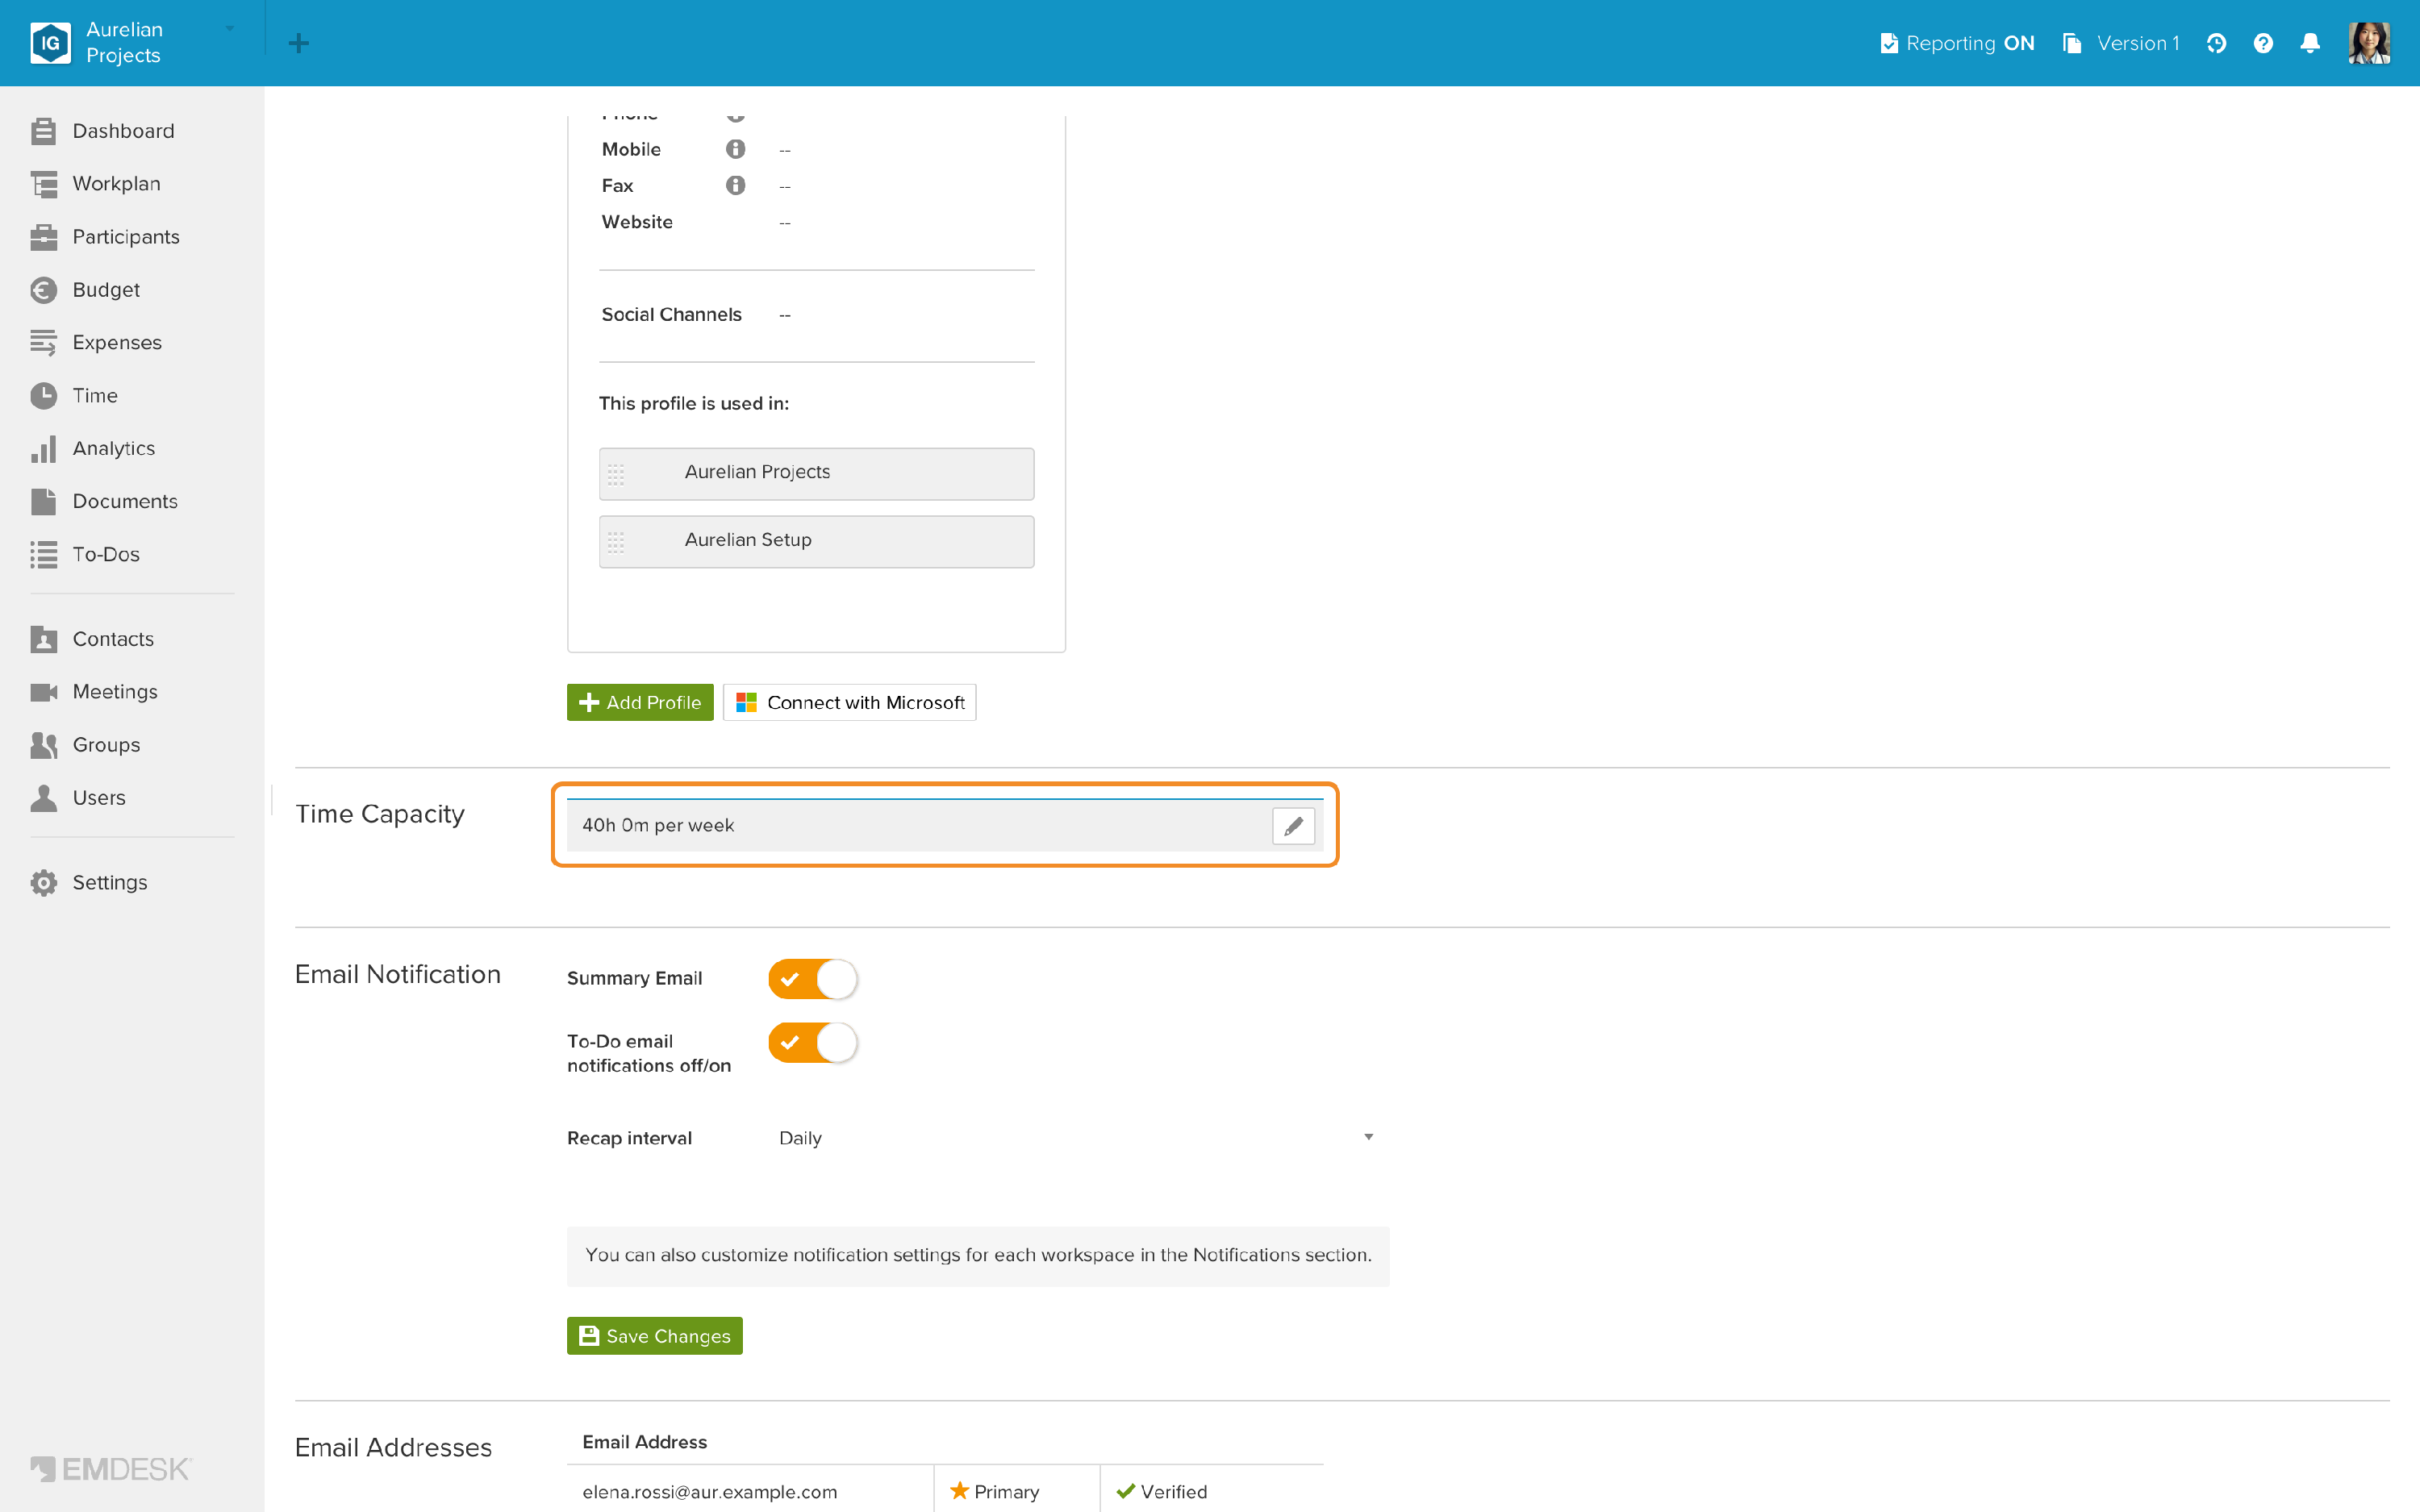Click the user avatar photo

[2369, 43]
